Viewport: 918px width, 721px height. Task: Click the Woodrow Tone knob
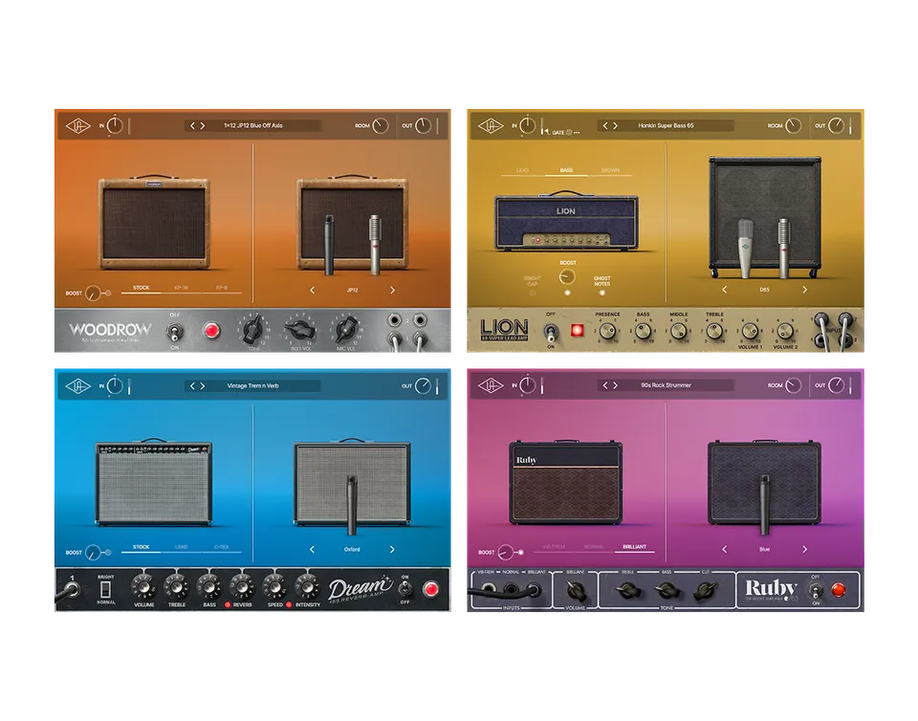click(252, 330)
